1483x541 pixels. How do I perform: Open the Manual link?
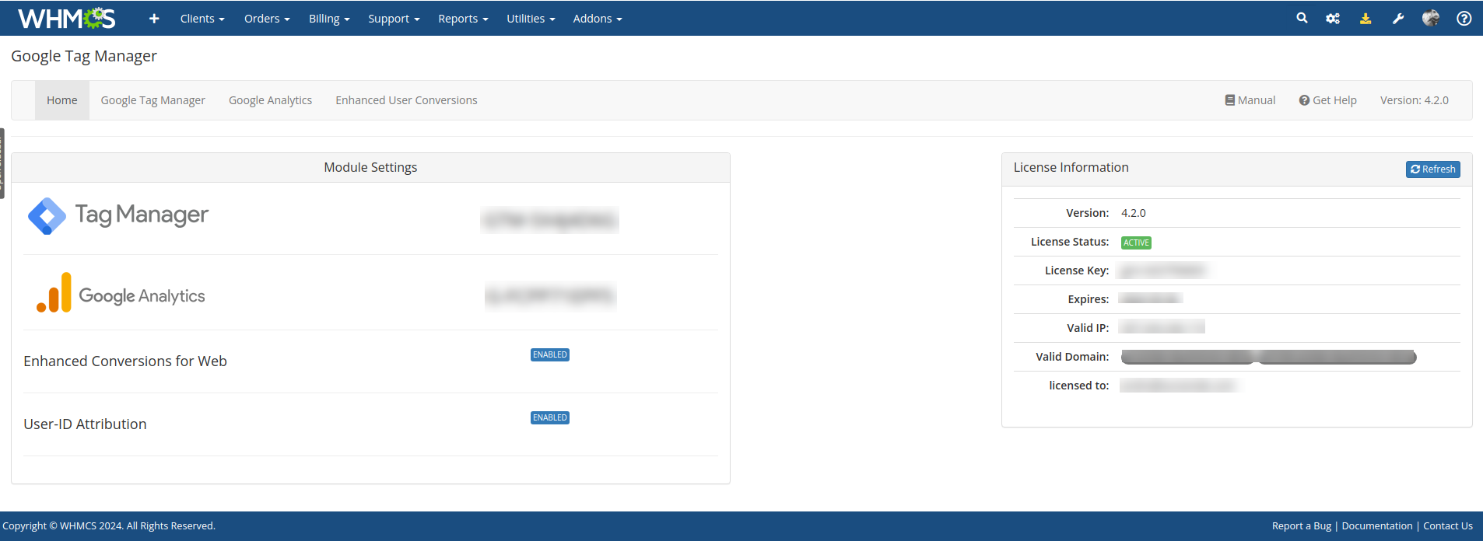point(1250,100)
